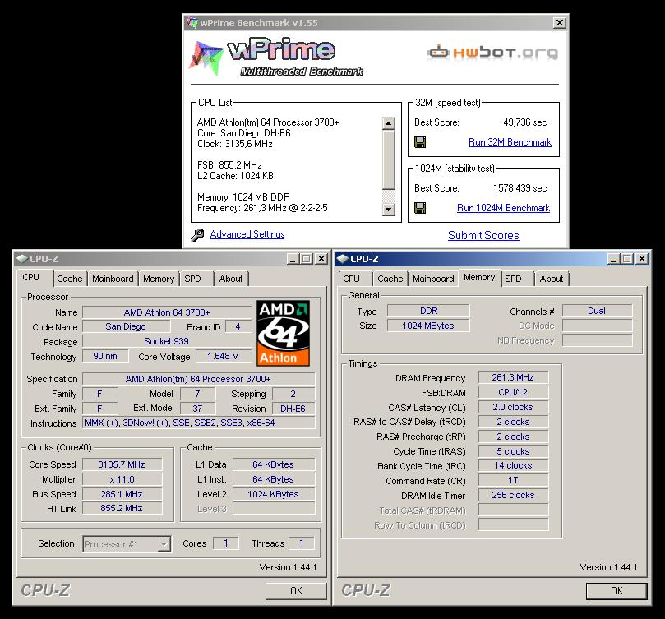Switch to About tab in right CPU-Z window
The width and height of the screenshot is (665, 619).
(x=552, y=279)
